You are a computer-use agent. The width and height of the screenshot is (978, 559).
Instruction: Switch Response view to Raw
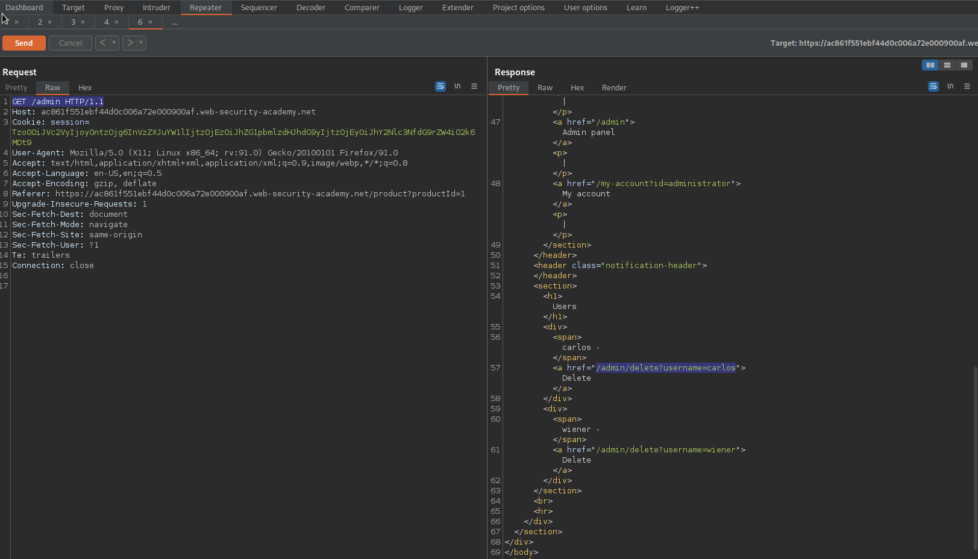tap(545, 87)
